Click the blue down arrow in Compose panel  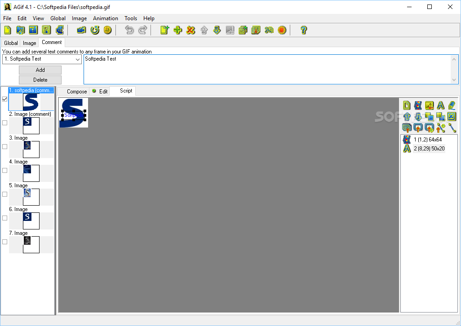(x=418, y=117)
